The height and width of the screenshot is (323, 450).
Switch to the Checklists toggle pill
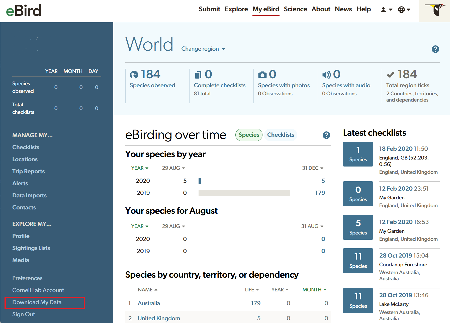pyautogui.click(x=281, y=135)
